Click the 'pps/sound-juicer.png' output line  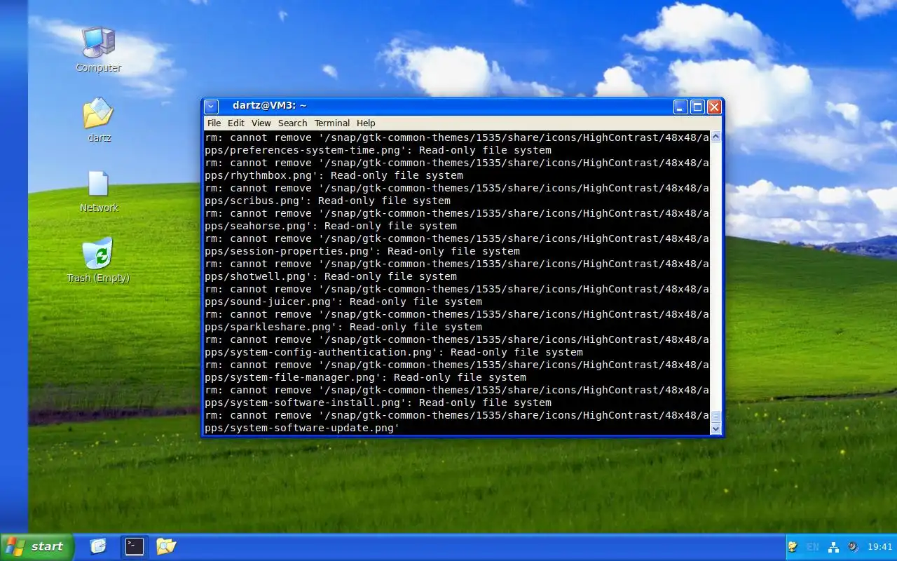[343, 302]
